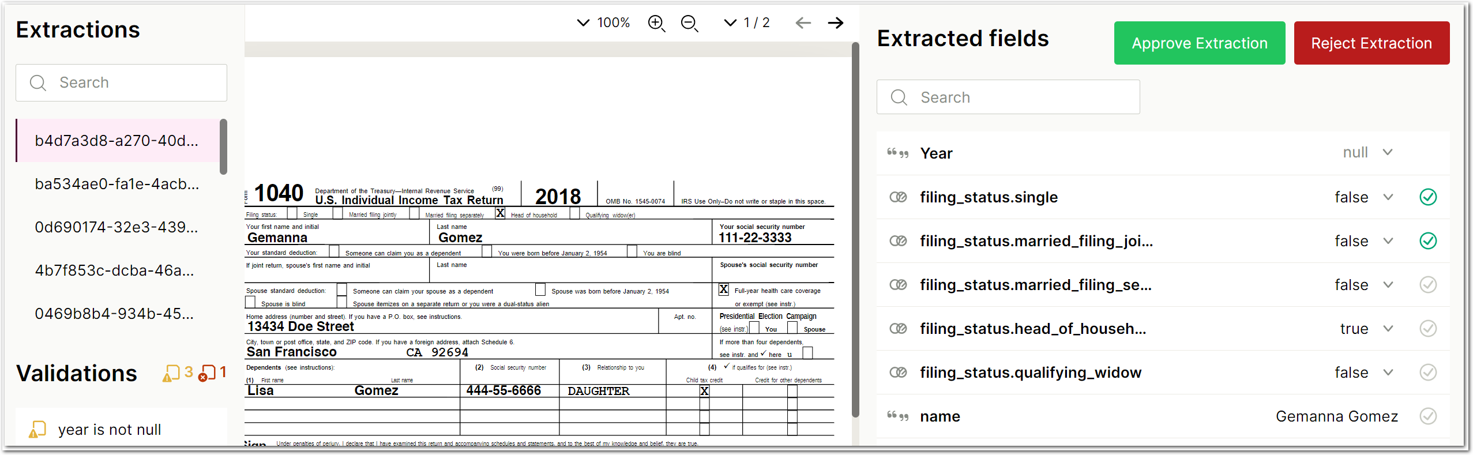Viewport: 1473px width, 455px height.
Task: Open the page selector dropdown 1 / 2
Action: (x=747, y=22)
